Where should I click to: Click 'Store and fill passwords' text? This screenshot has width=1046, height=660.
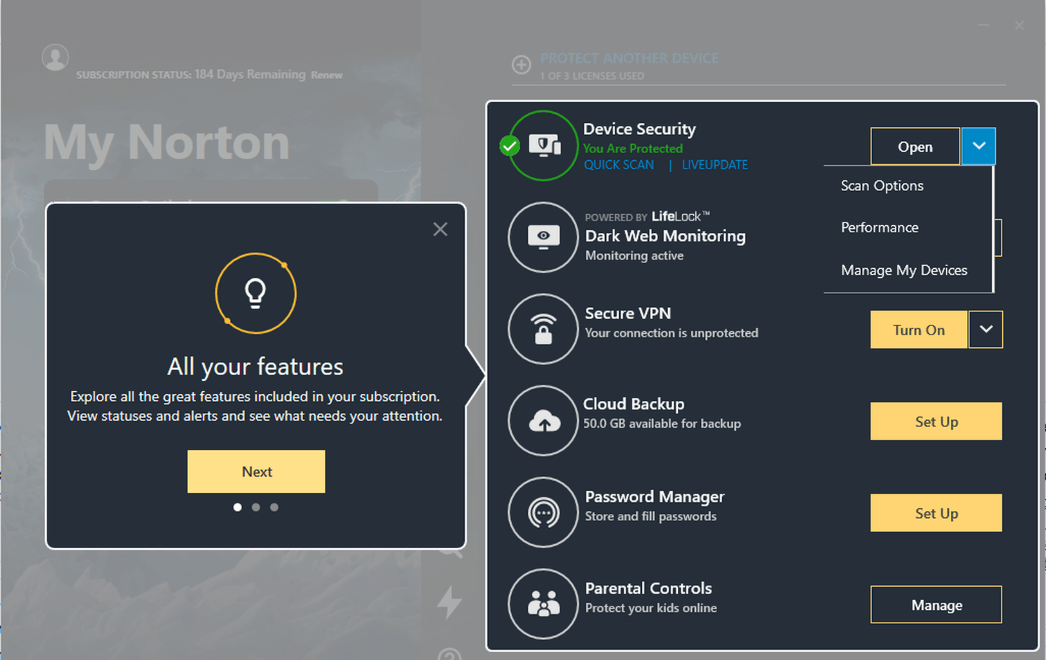tap(650, 516)
